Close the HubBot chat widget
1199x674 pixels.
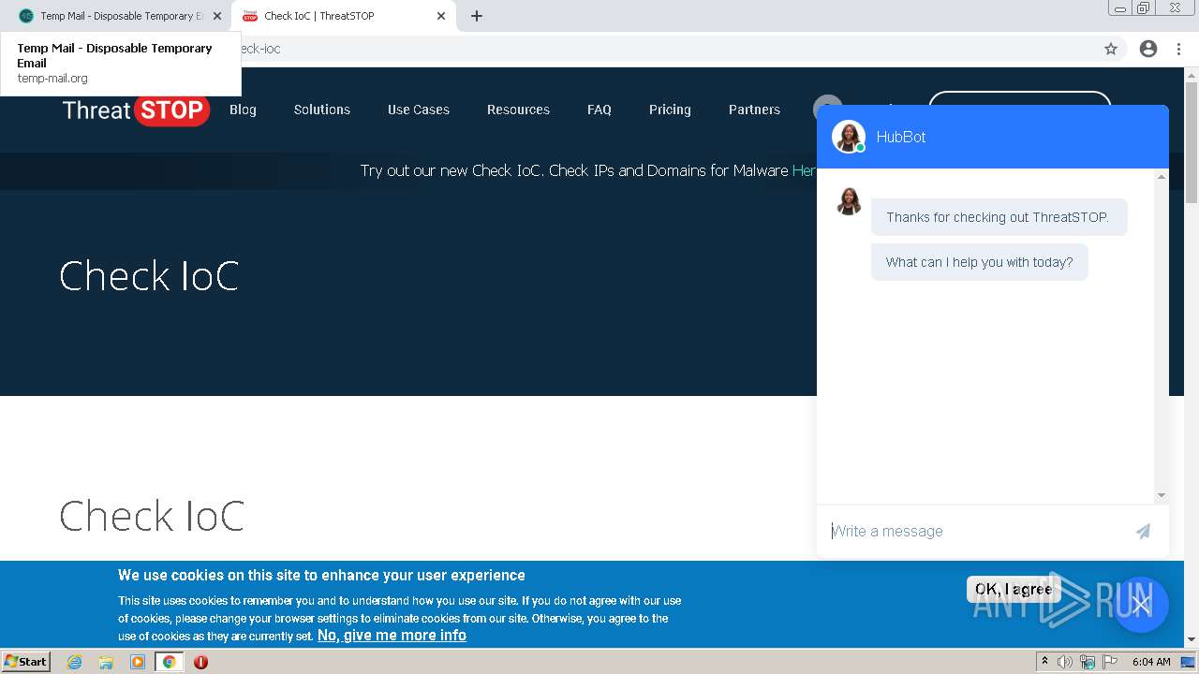pos(1141,604)
